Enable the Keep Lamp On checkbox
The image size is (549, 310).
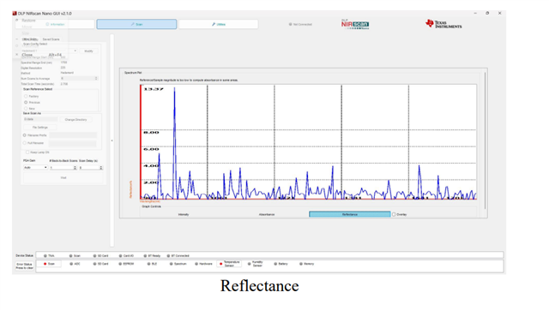click(x=27, y=152)
